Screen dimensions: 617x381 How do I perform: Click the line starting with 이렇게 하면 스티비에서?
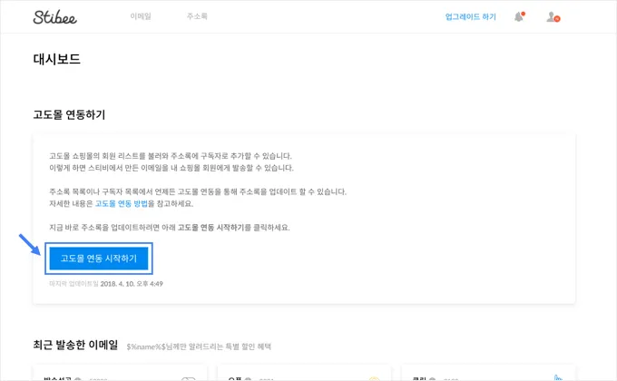click(171, 168)
